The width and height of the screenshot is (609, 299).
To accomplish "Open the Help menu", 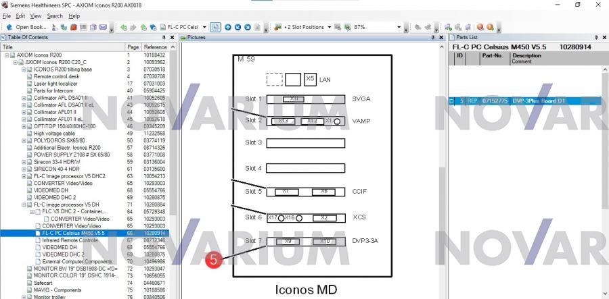I will point(74,16).
